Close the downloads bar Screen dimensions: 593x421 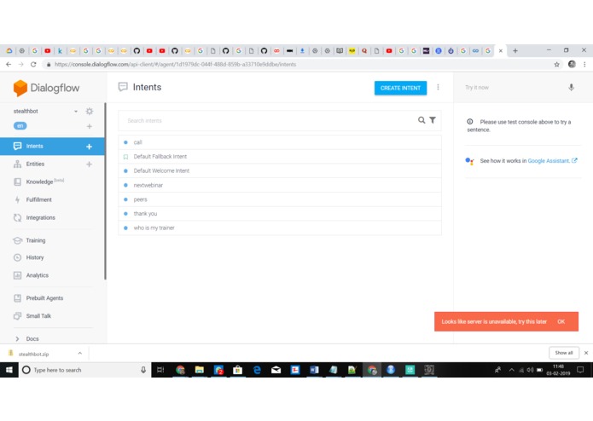click(x=586, y=353)
